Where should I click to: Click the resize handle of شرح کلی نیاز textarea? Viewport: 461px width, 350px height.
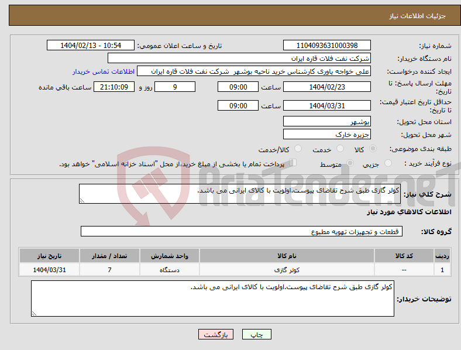click(x=82, y=201)
